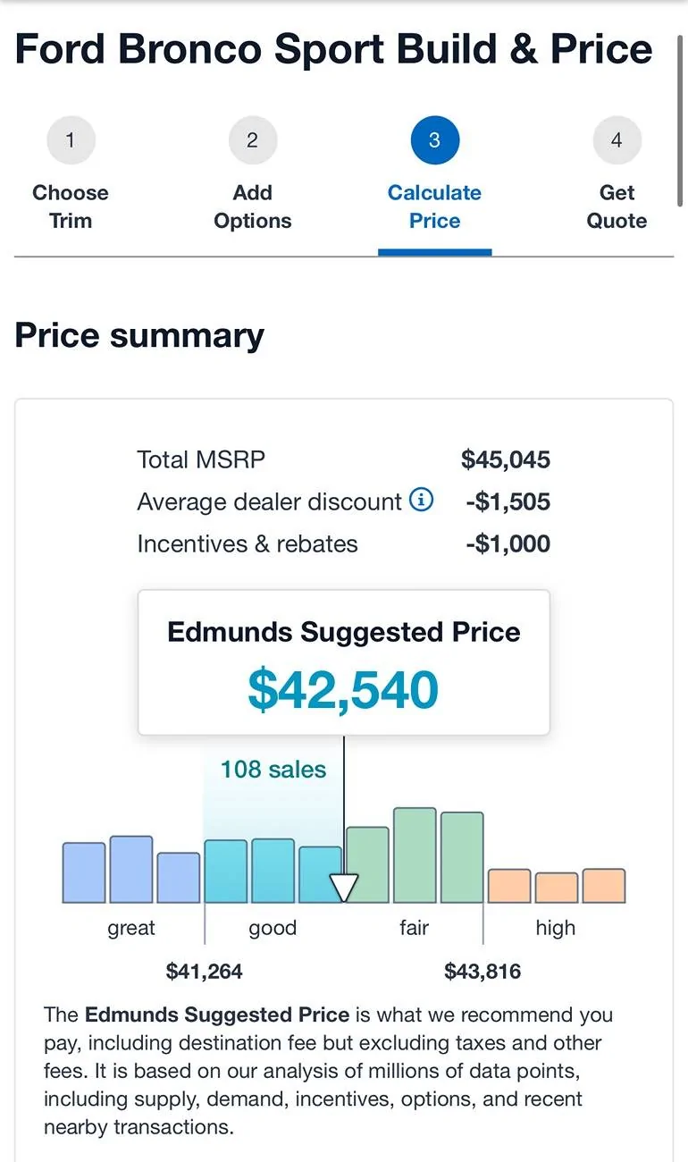Click the last orange high-price bar

pyautogui.click(x=604, y=886)
